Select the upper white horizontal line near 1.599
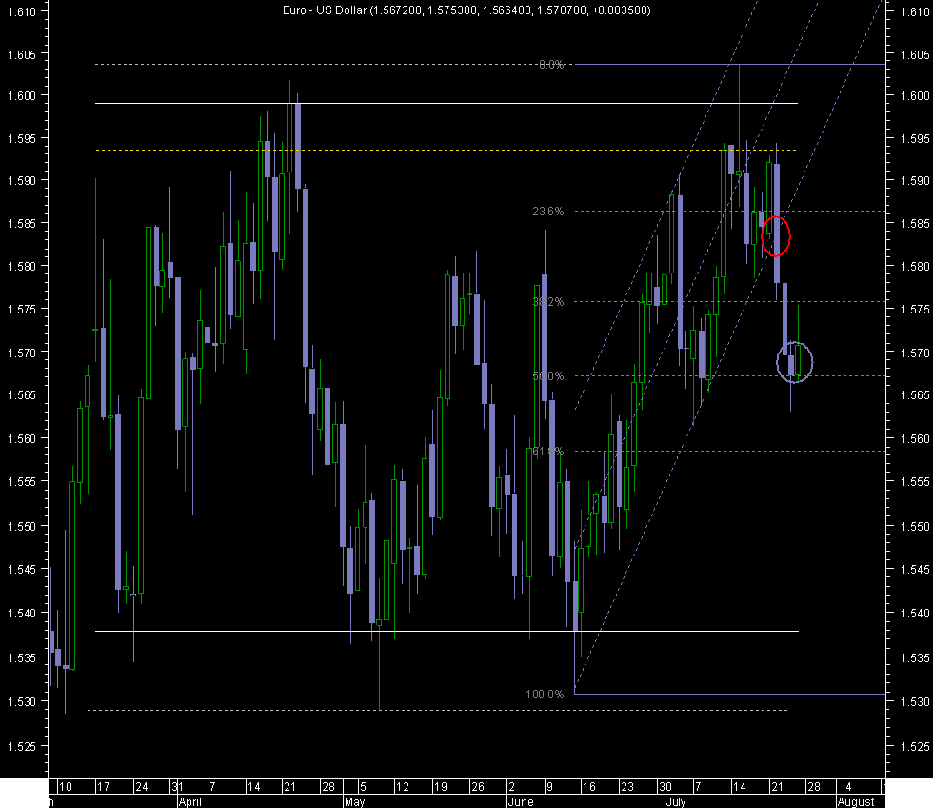 (447, 104)
